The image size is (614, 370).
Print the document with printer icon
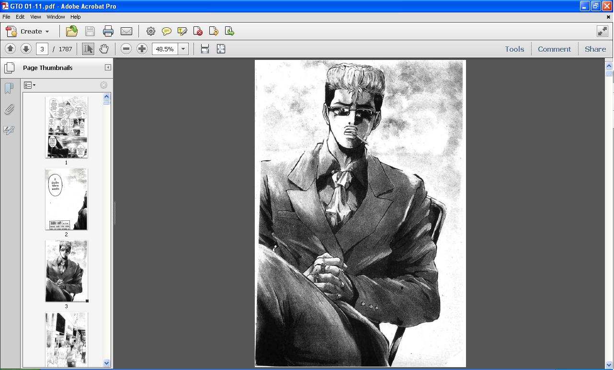pyautogui.click(x=108, y=32)
